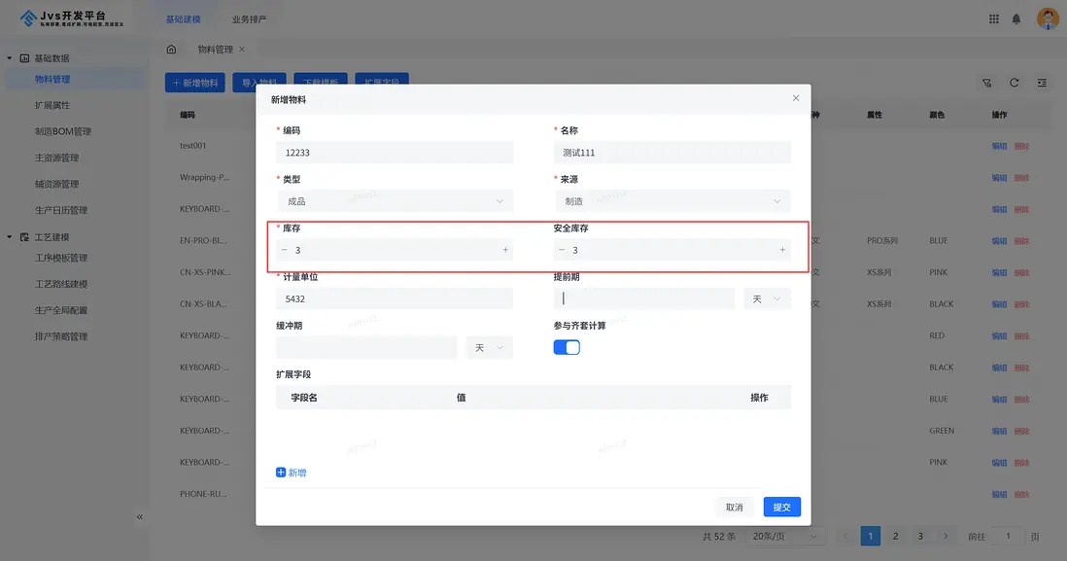Open the 20条/页 page size dropdown

click(784, 535)
